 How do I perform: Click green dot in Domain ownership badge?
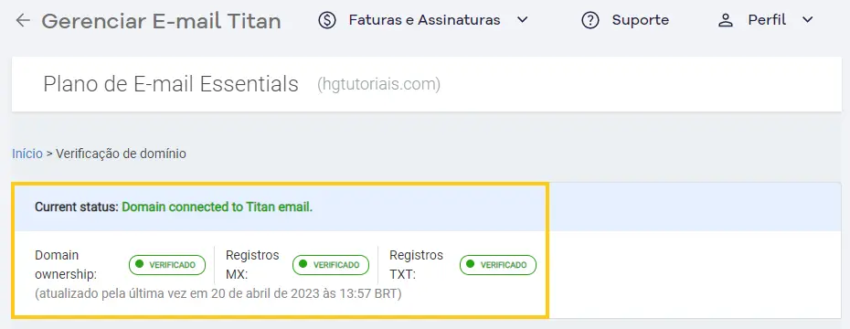click(139, 264)
